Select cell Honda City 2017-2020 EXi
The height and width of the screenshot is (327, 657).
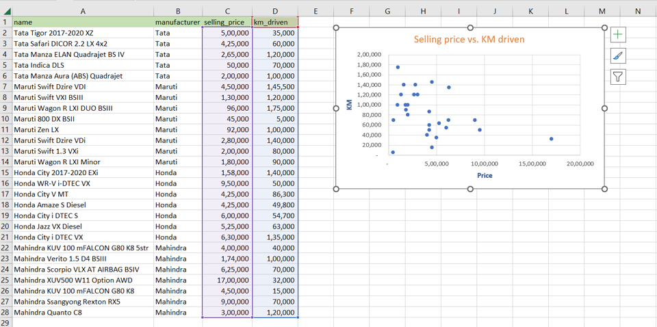(83, 173)
